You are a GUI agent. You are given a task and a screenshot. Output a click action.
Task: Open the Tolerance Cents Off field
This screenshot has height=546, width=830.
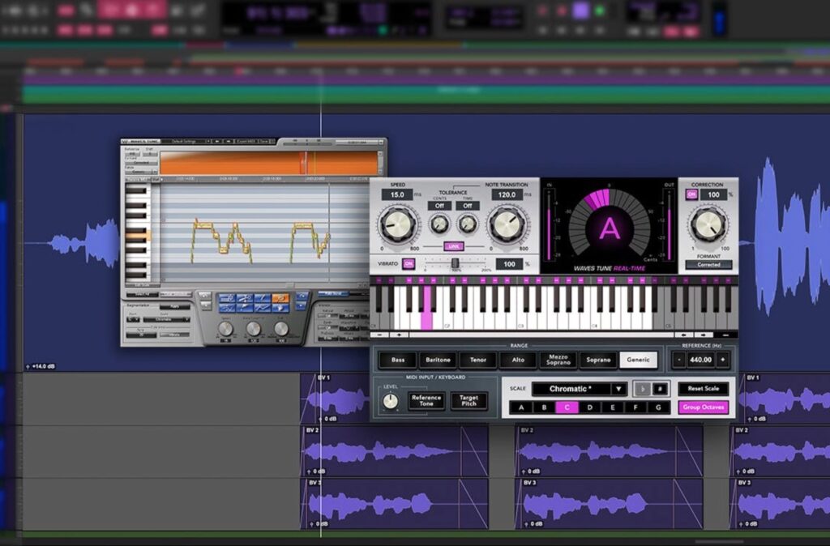click(x=440, y=206)
